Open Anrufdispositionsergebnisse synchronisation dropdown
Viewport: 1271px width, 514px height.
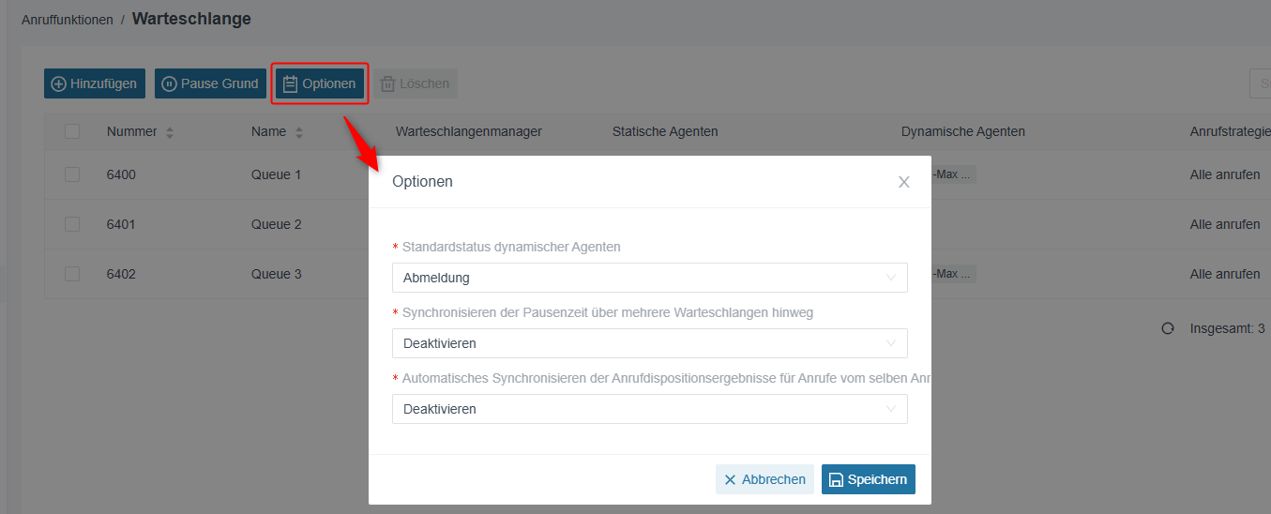pyautogui.click(x=649, y=409)
